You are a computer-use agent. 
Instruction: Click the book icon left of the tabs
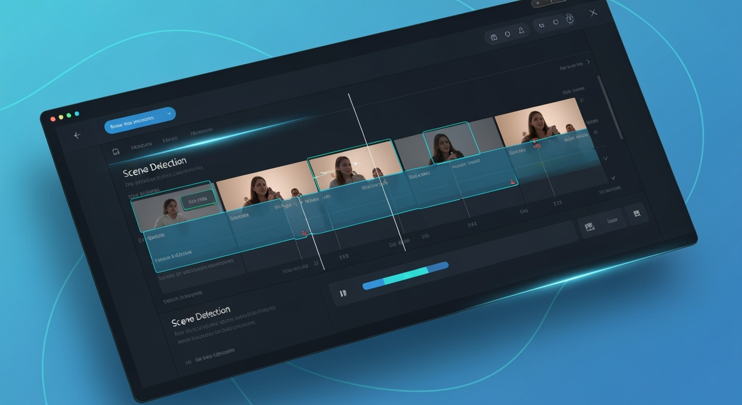pos(116,152)
